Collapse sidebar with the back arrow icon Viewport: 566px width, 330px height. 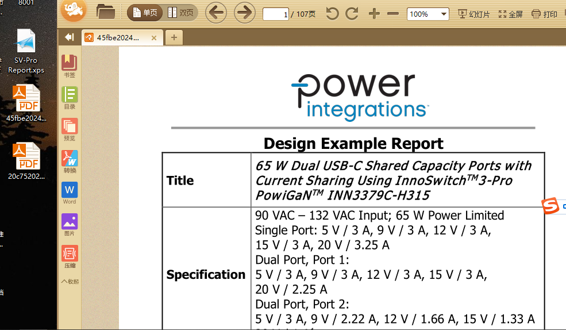70,37
